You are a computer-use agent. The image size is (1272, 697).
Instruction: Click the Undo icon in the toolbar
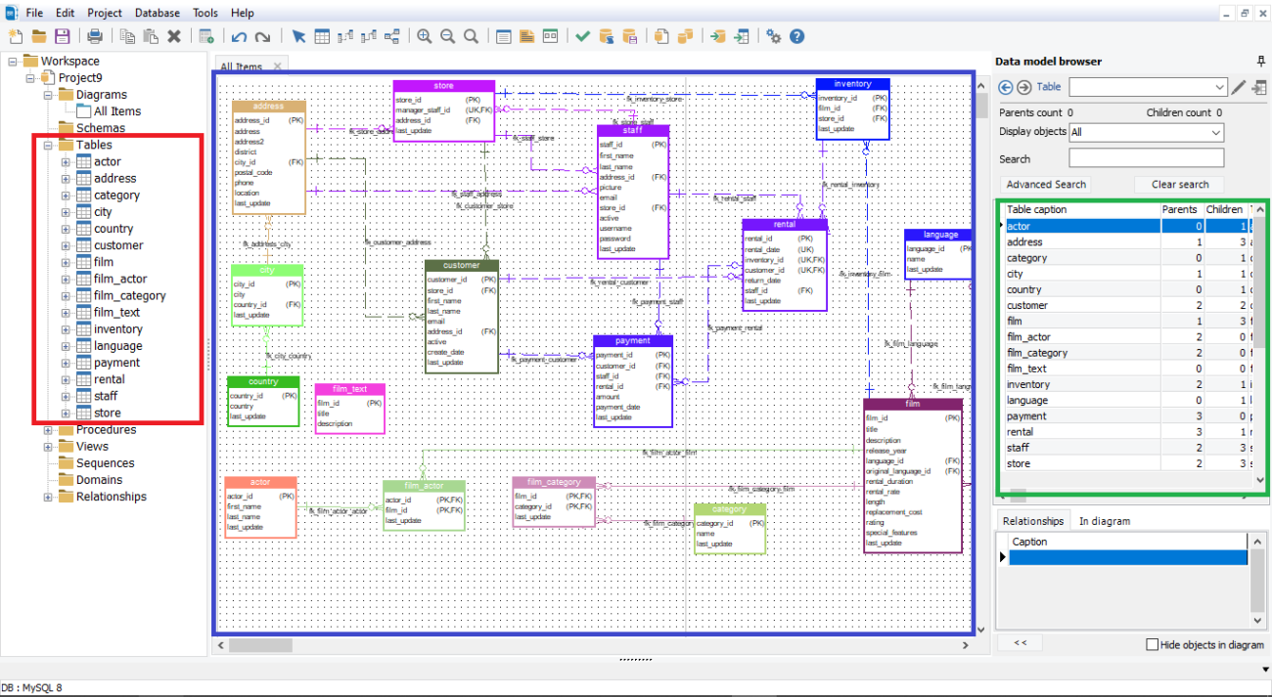240,36
